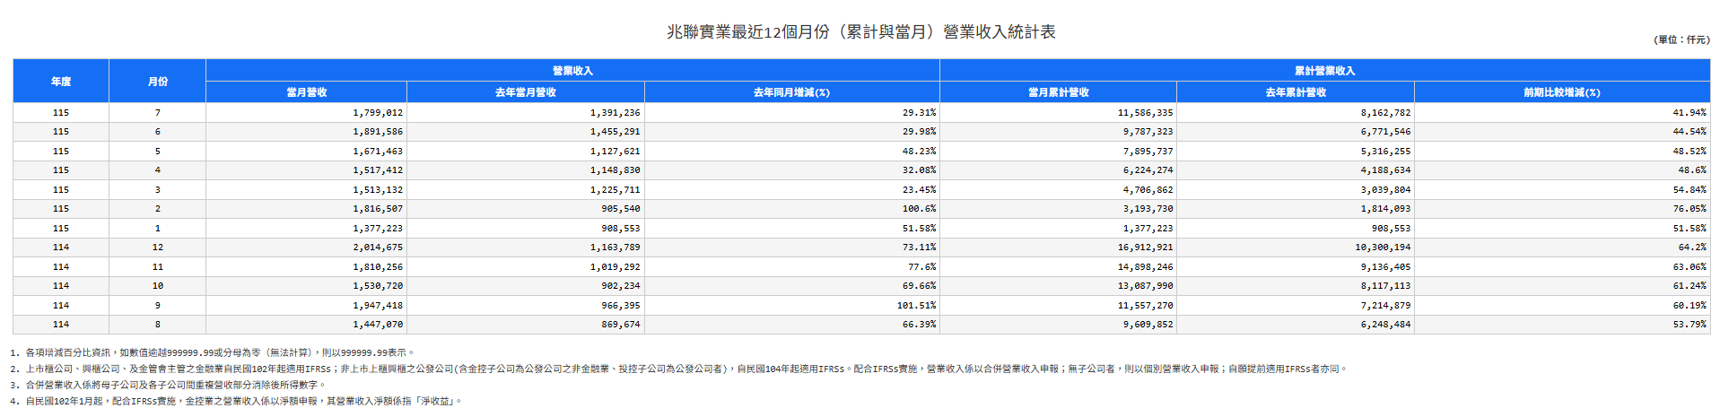
Task: Click the 去年累計營收 column header
Action: (x=1296, y=91)
